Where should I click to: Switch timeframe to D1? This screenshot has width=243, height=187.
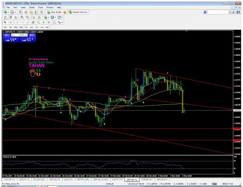point(37,28)
